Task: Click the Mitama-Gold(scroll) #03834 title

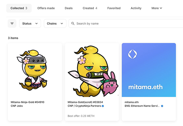Action: click(85, 102)
